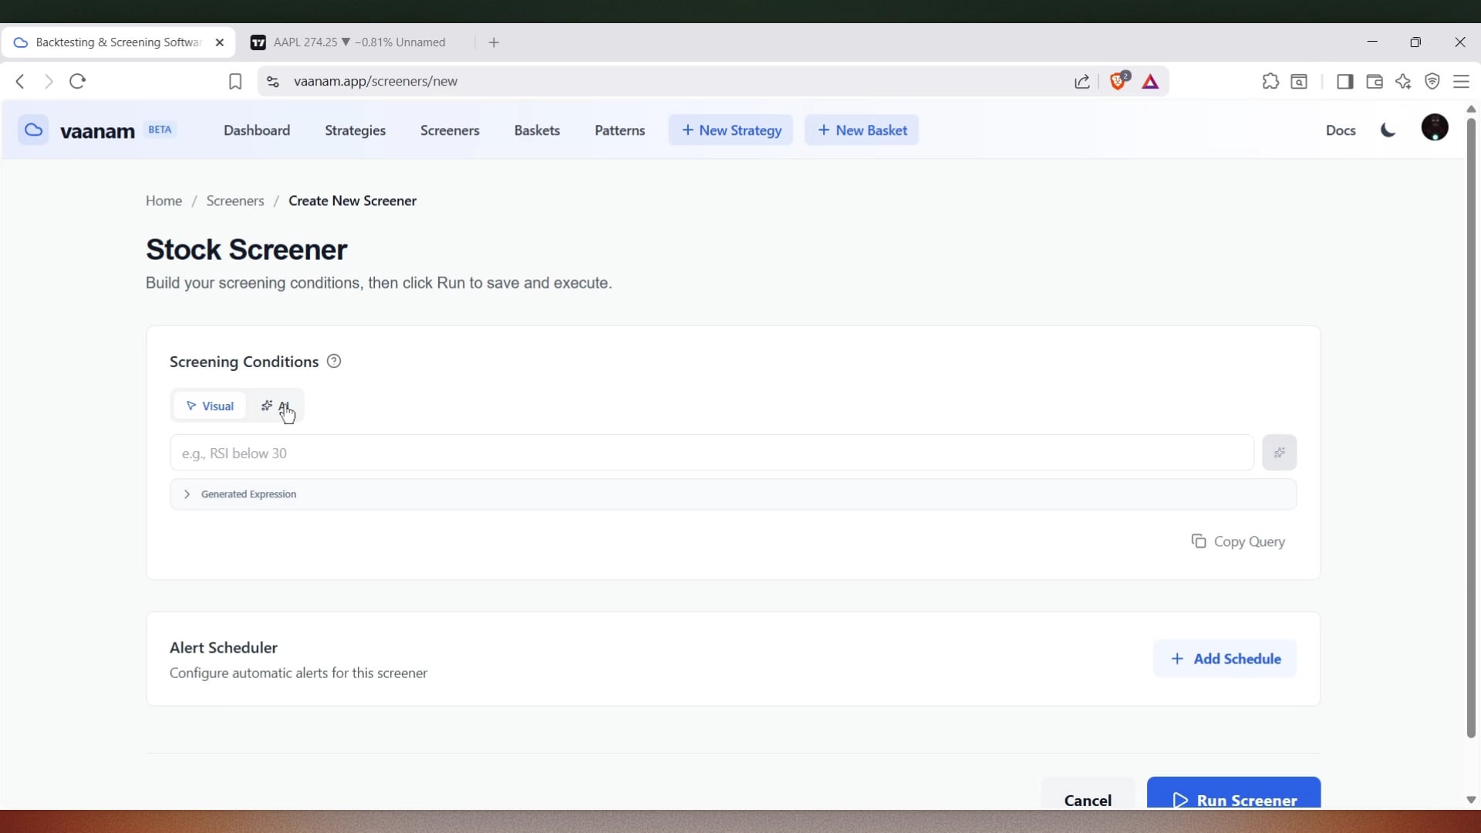This screenshot has width=1481, height=833.
Task: Click the Add Schedule button
Action: pyautogui.click(x=1225, y=659)
